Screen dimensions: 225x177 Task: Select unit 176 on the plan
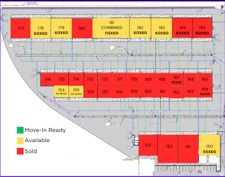pos(48,79)
